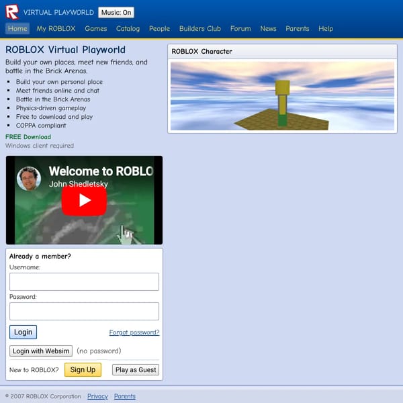Click the VIRTUAL PLAYWORLD header text
This screenshot has height=403, width=403.
click(x=58, y=12)
